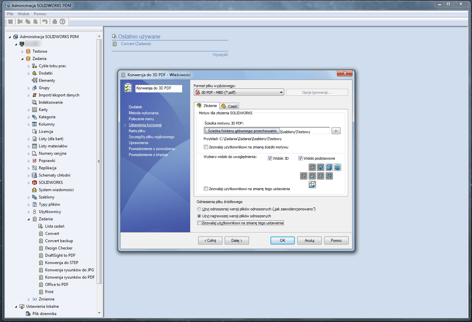Click the Print icon in the toolbar
This screenshot has width=472, height=322.
53,22
